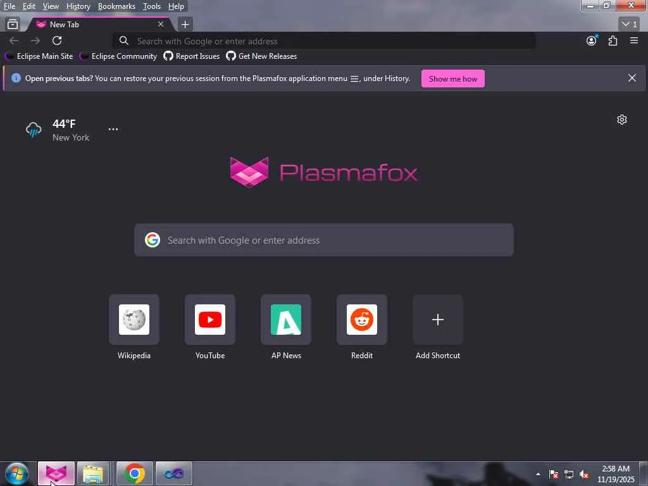Open Eclipse Main Site bookmark
The width and height of the screenshot is (648, 486).
pos(39,56)
